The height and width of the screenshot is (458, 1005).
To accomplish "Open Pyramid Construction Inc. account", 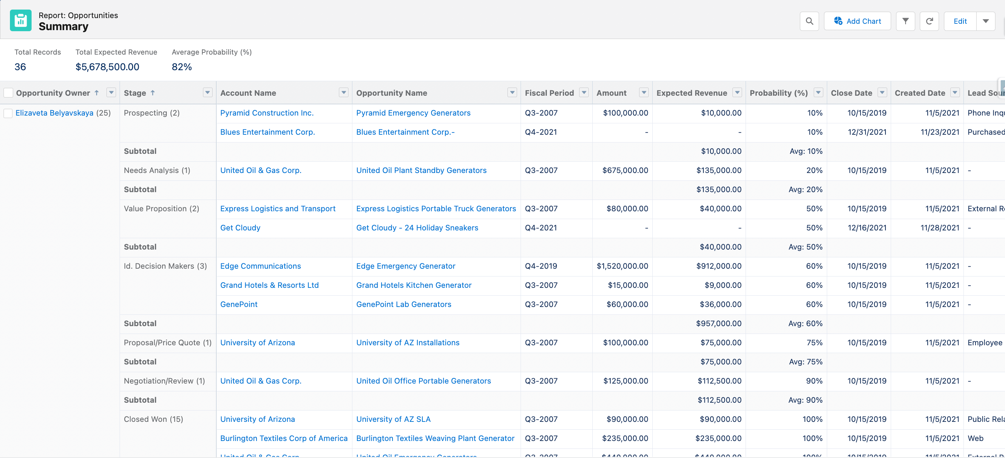I will (x=267, y=113).
